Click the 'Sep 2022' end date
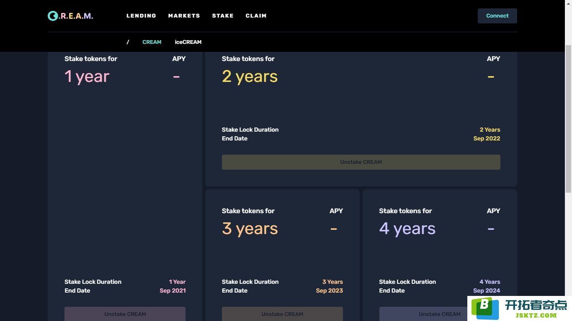This screenshot has width=572, height=321. pos(487,139)
